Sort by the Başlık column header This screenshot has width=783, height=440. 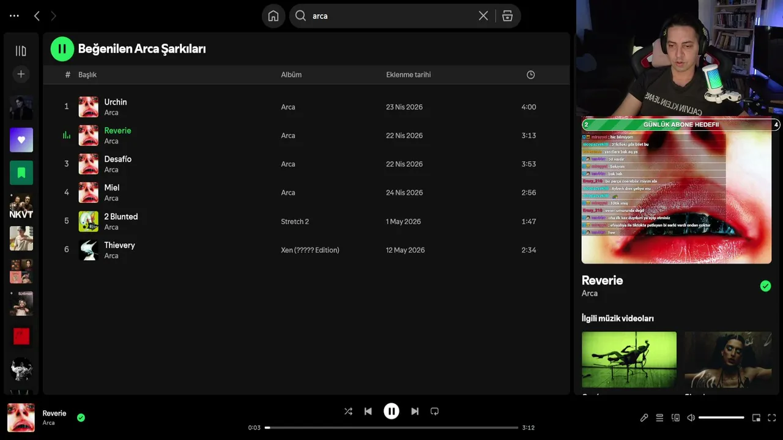coord(87,75)
